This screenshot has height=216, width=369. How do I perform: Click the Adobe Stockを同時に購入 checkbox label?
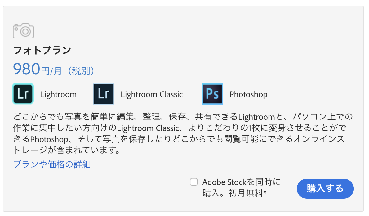(242, 187)
